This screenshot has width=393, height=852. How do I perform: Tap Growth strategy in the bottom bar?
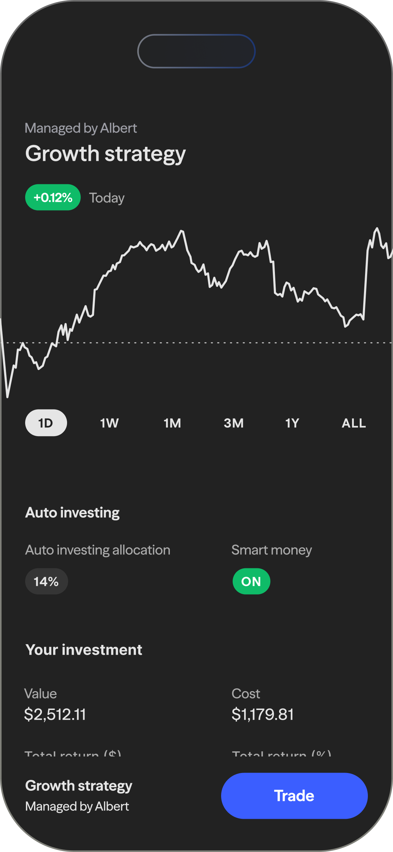click(x=79, y=786)
